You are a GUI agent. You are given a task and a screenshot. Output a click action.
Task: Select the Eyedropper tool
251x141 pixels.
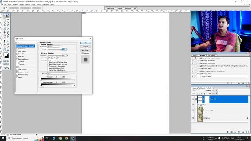[8, 47]
